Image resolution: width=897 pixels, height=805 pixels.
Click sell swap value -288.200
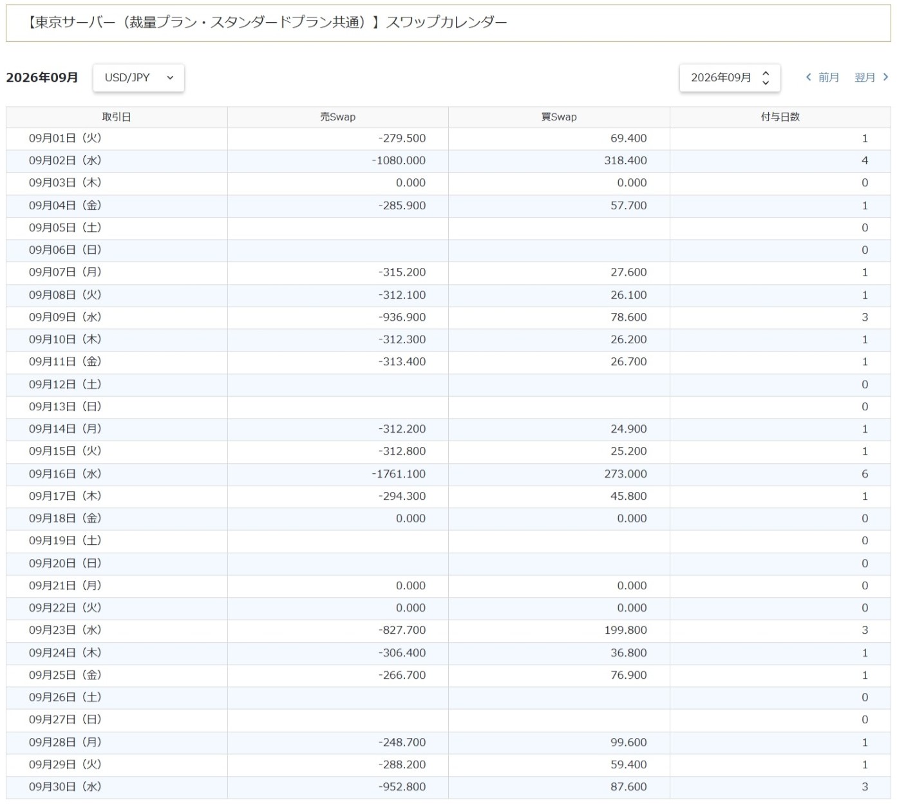402,764
